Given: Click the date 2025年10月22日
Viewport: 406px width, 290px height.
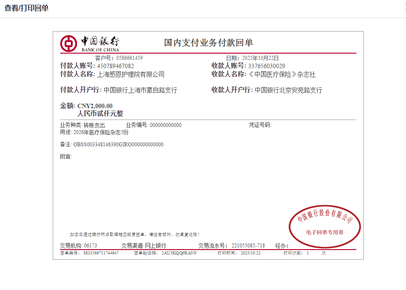Looking at the screenshot, I should 261,58.
